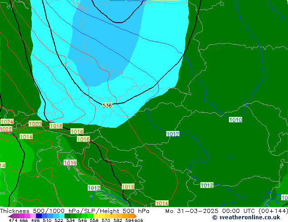Viewport: 288px width, 222px height.
Task: Click the 534 legend value
Action: (70, 220)
